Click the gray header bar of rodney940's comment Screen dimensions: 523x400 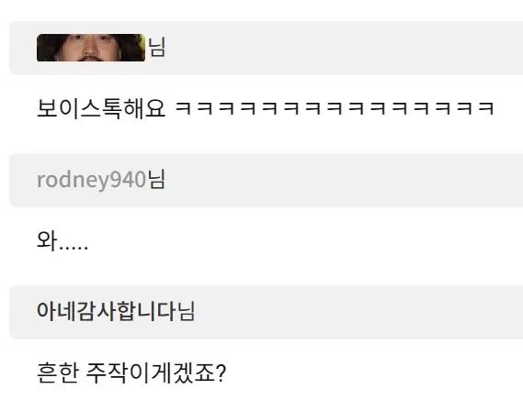point(266,180)
